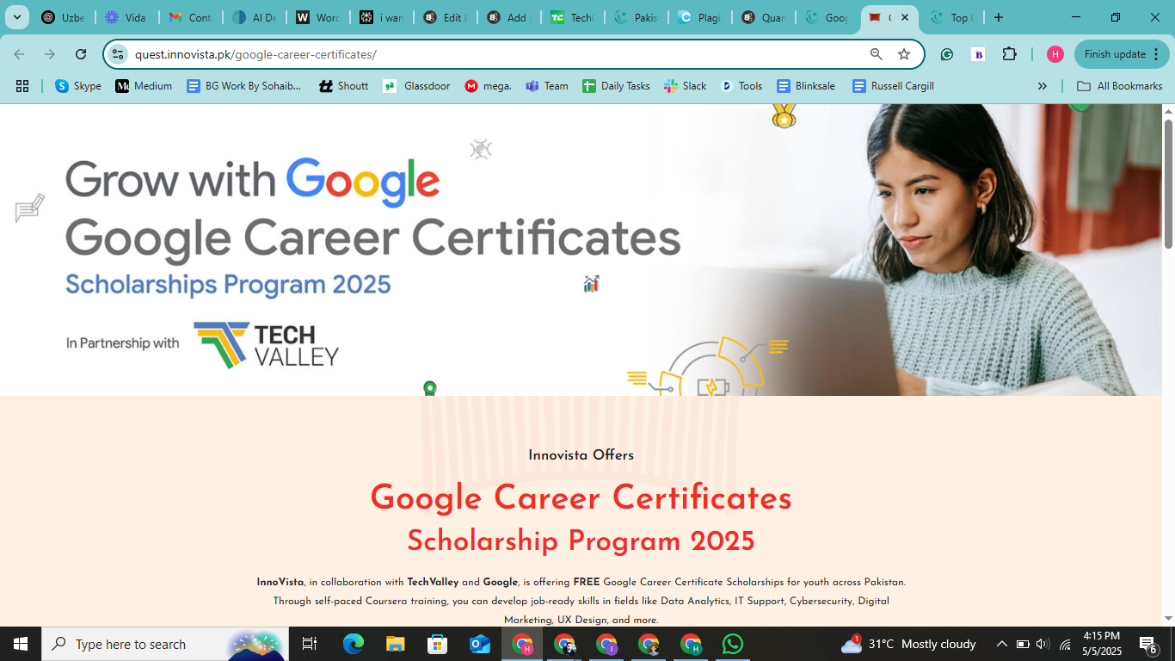This screenshot has height=661, width=1175.
Task: Reload the page with the refresh icon
Action: point(81,54)
